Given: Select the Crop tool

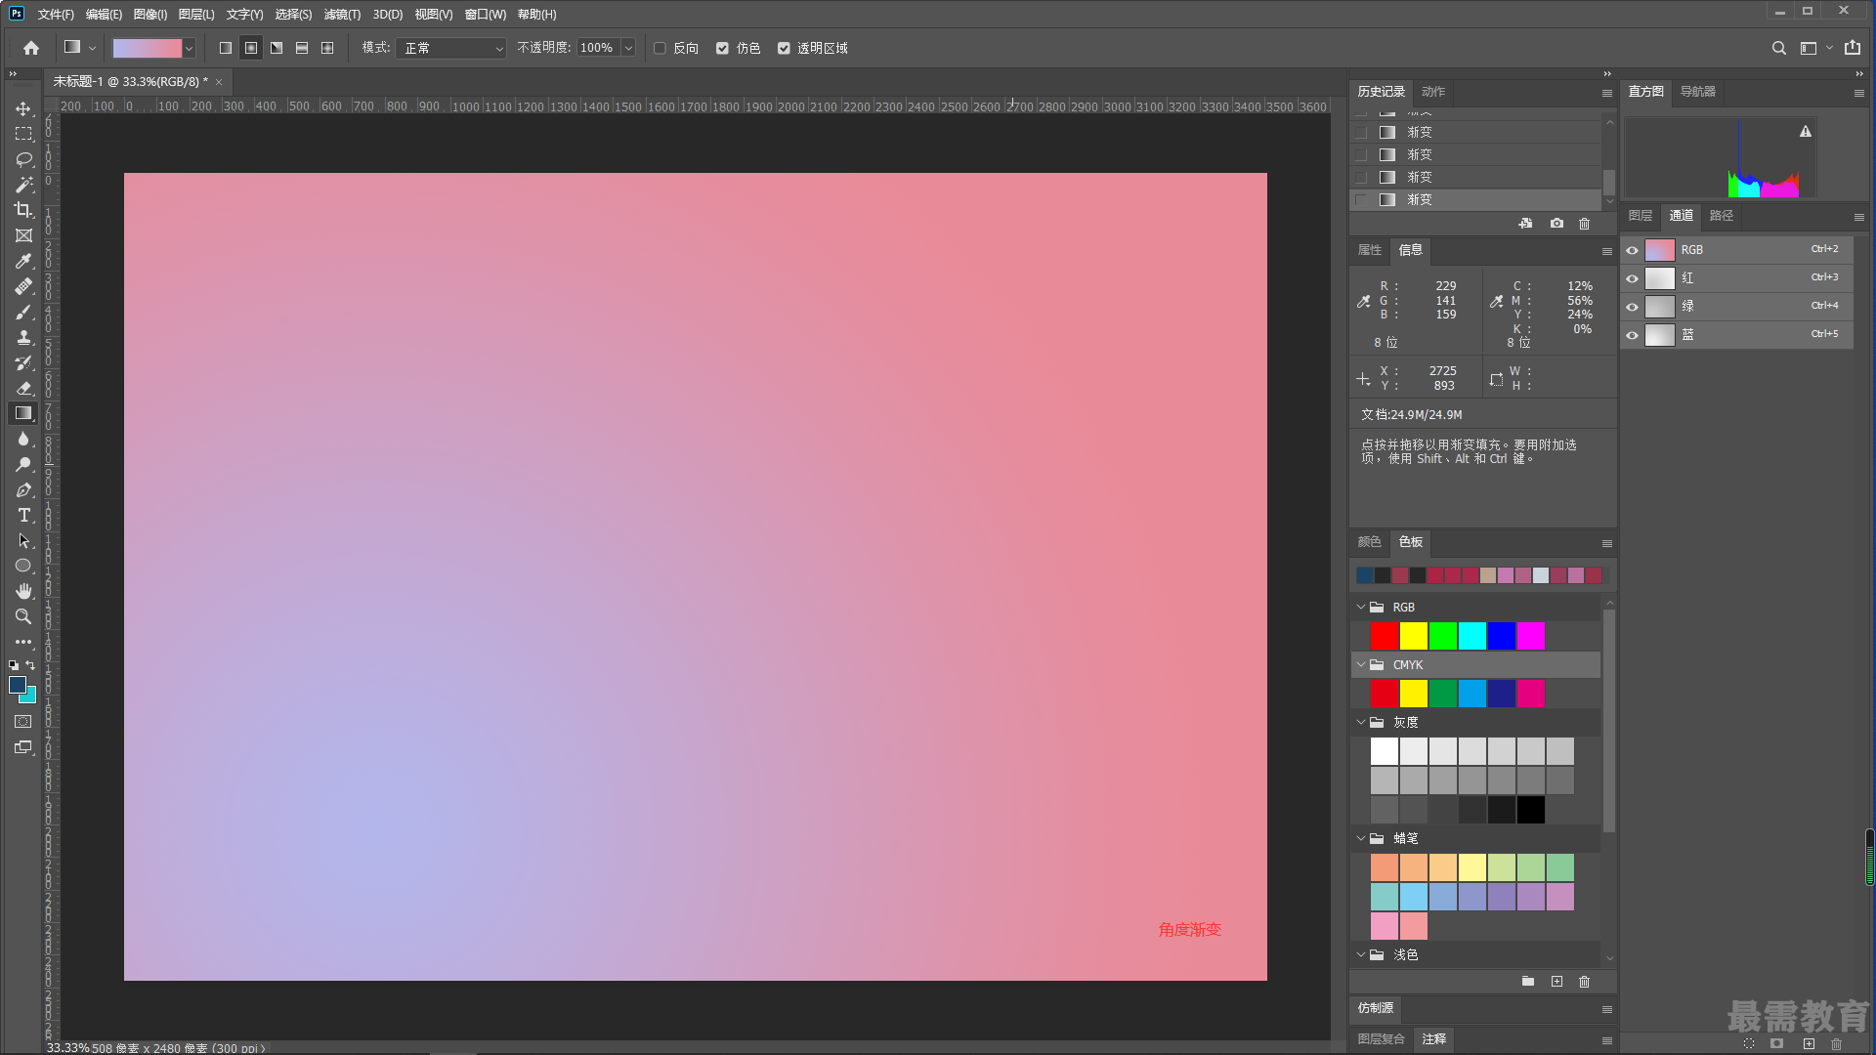Looking at the screenshot, I should [23, 210].
